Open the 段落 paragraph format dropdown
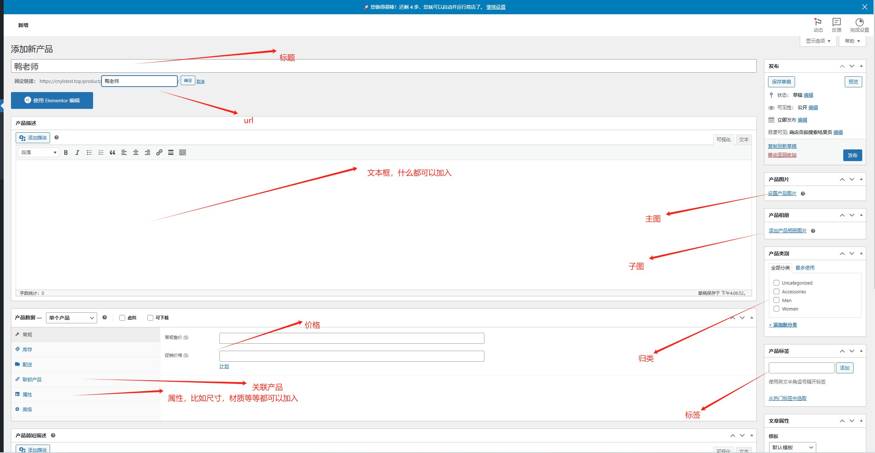The width and height of the screenshot is (875, 453). (x=38, y=153)
